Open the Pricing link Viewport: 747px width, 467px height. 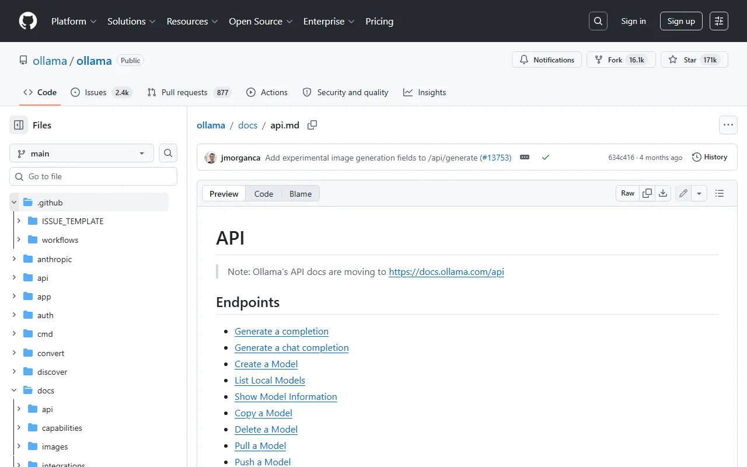click(379, 21)
